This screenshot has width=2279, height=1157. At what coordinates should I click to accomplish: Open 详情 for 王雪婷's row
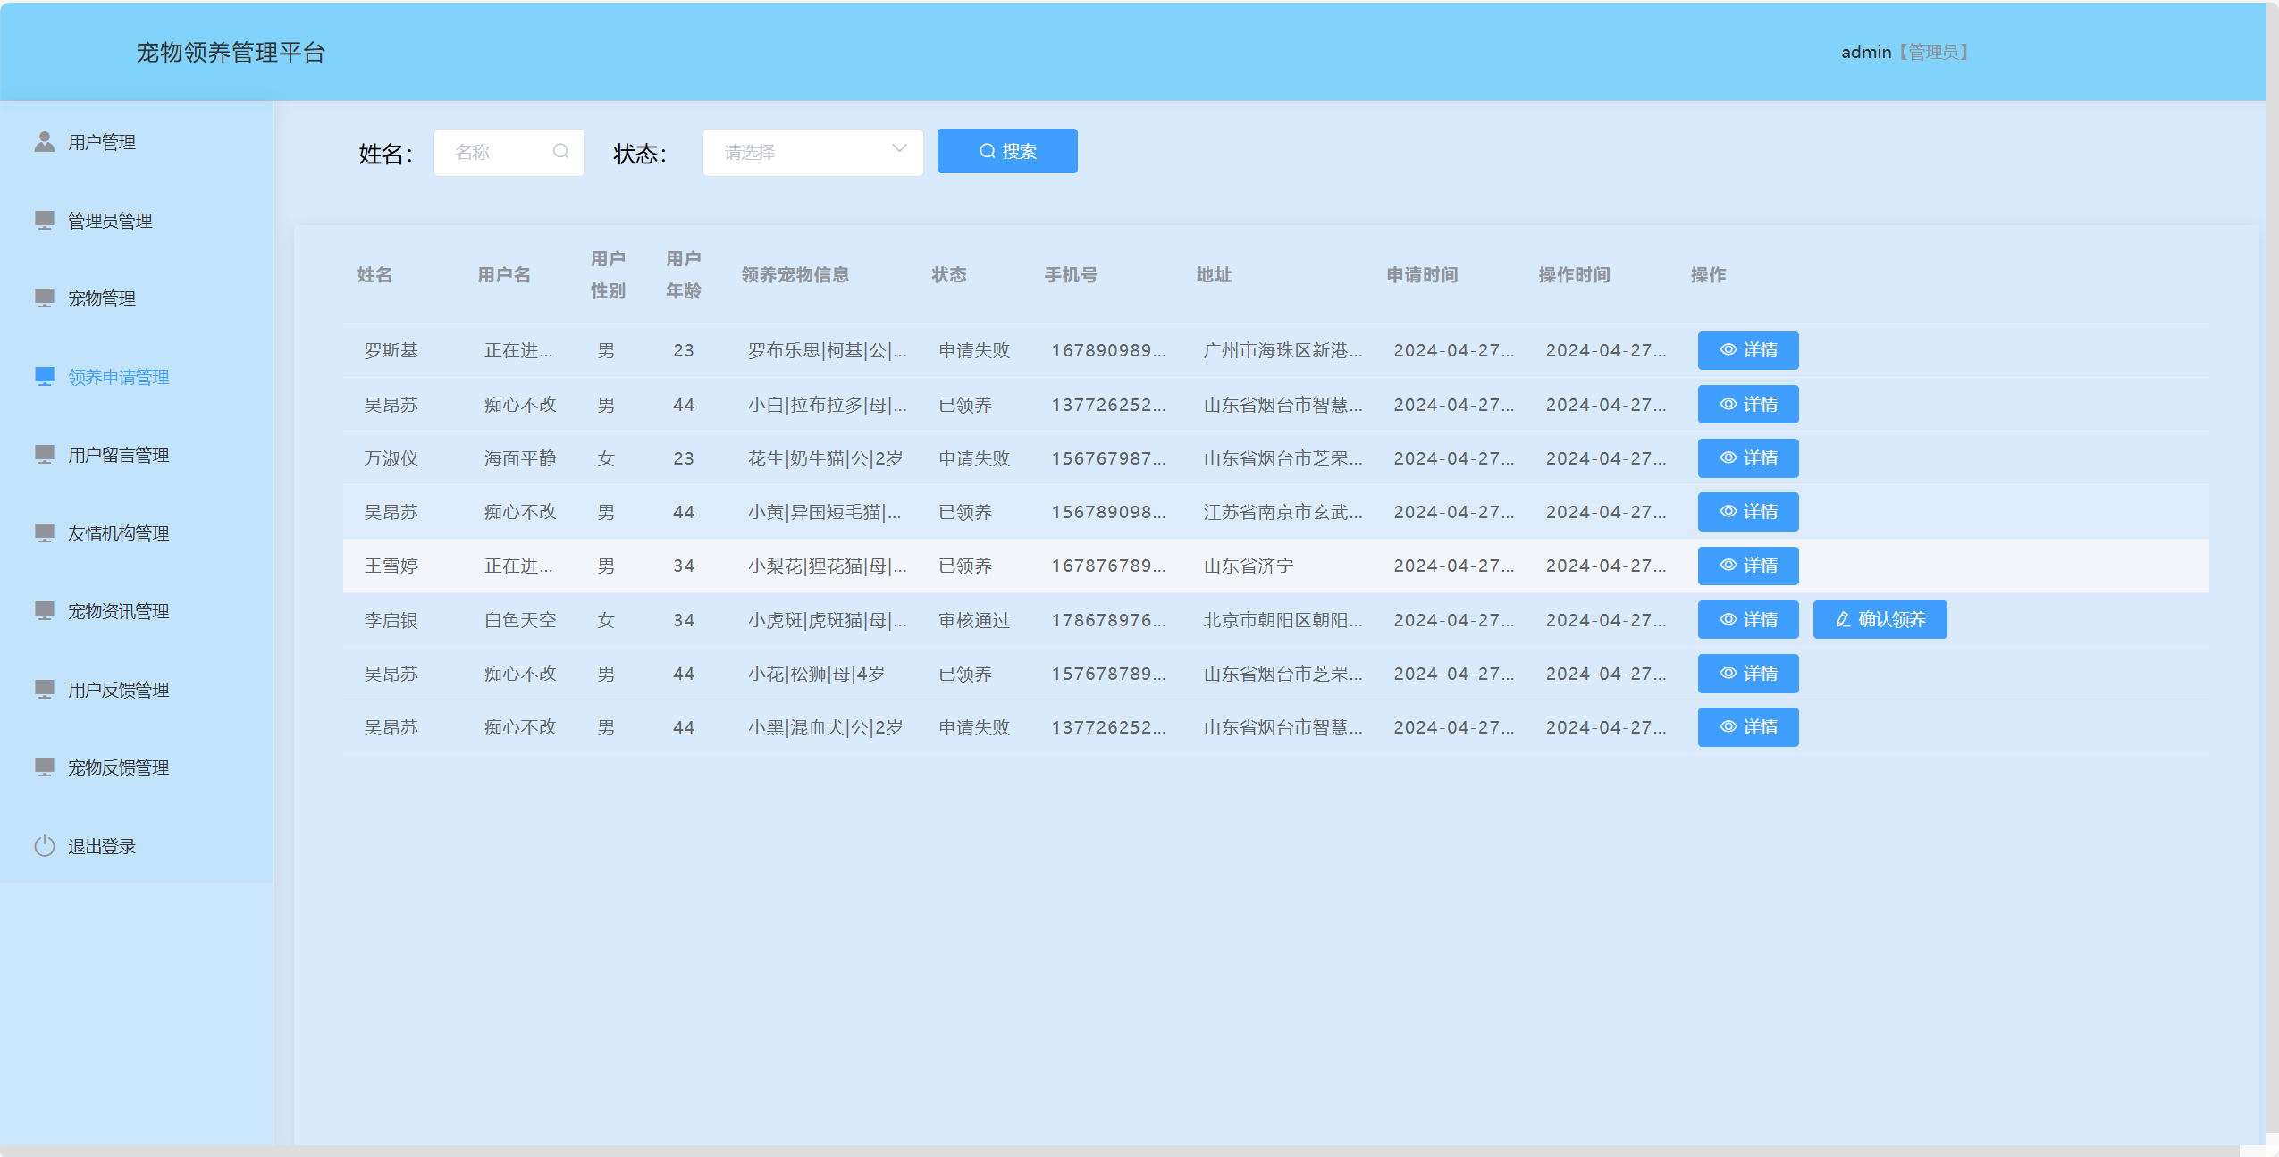pos(1747,566)
